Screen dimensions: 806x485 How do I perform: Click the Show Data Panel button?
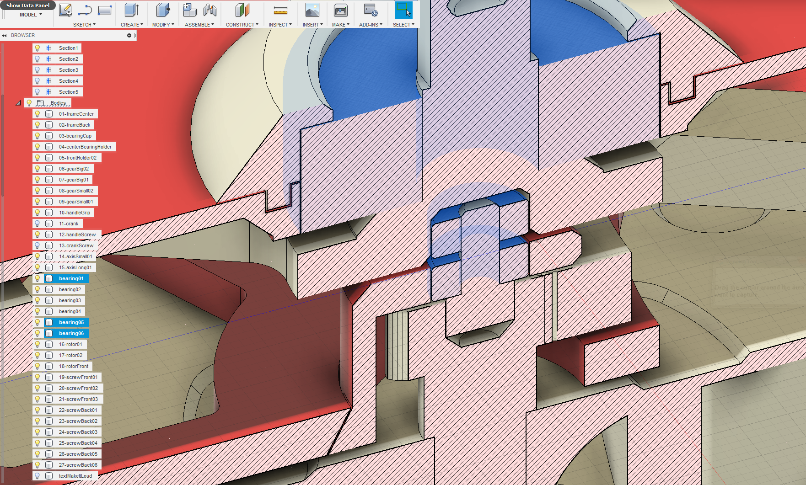tap(28, 5)
